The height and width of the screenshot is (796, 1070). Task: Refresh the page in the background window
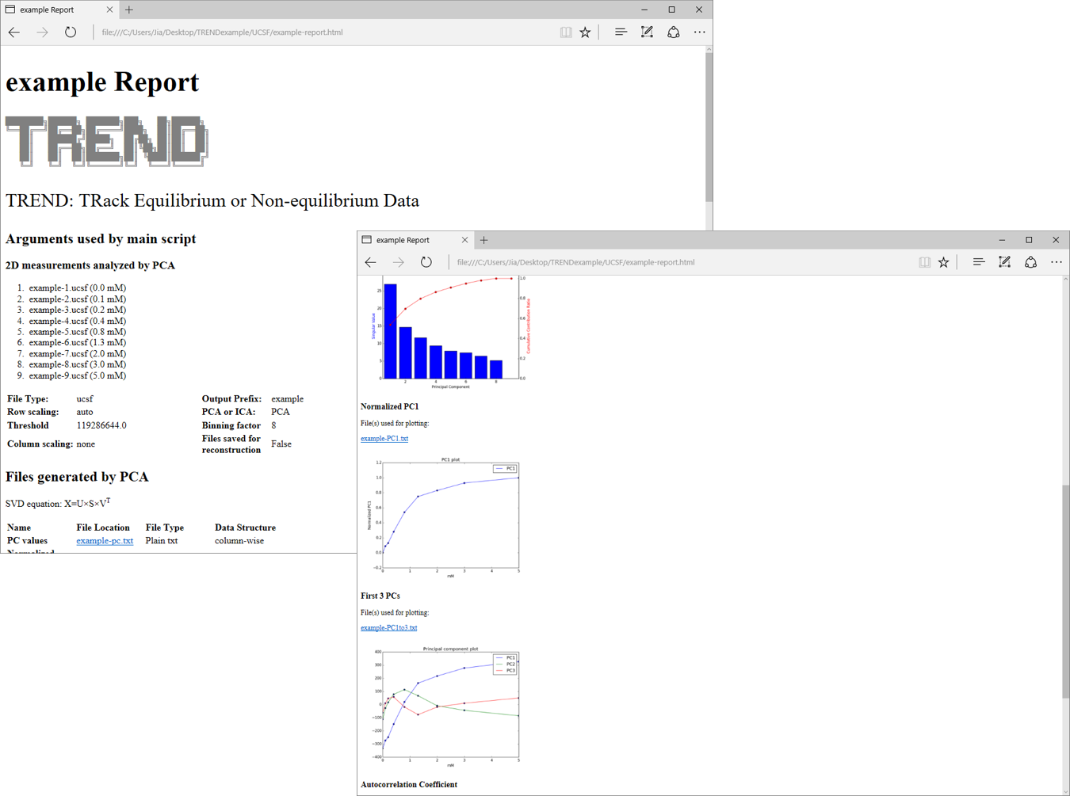pyautogui.click(x=71, y=32)
